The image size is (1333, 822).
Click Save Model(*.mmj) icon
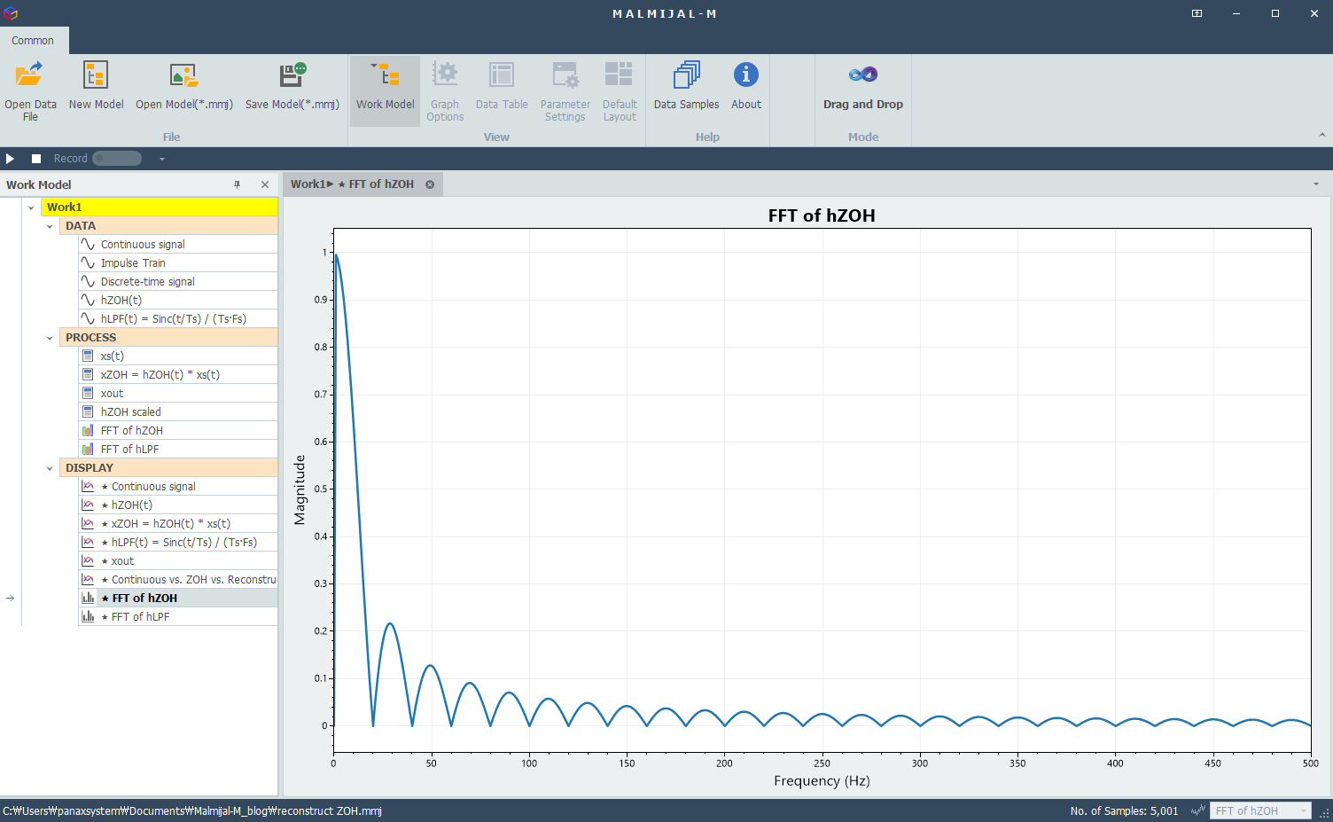pyautogui.click(x=292, y=75)
